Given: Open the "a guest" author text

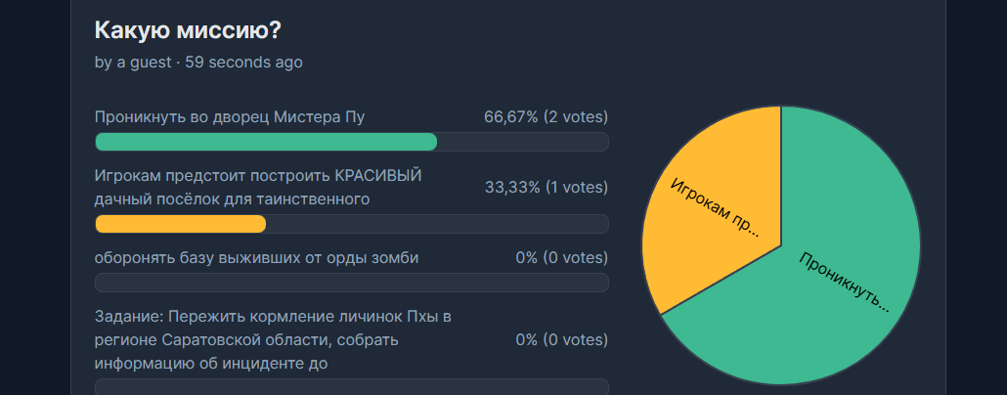Looking at the screenshot, I should (143, 63).
